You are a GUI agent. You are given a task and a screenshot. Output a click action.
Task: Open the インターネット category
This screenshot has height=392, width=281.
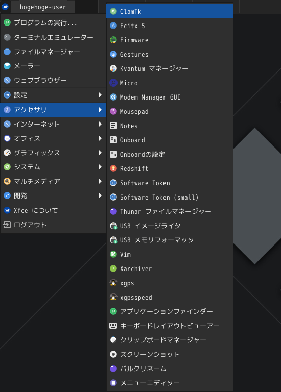pos(53,124)
